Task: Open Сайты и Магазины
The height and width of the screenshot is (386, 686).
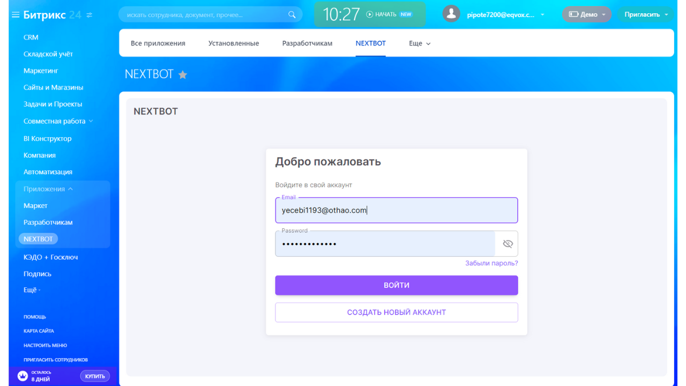Action: click(x=54, y=87)
